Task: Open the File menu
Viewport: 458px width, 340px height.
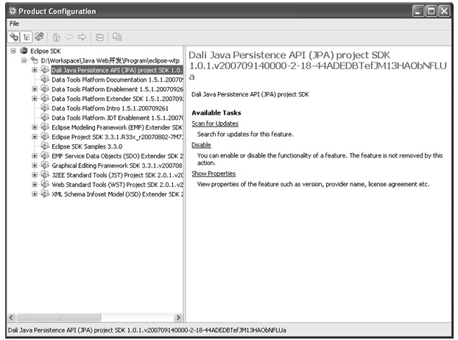Action: (x=14, y=24)
